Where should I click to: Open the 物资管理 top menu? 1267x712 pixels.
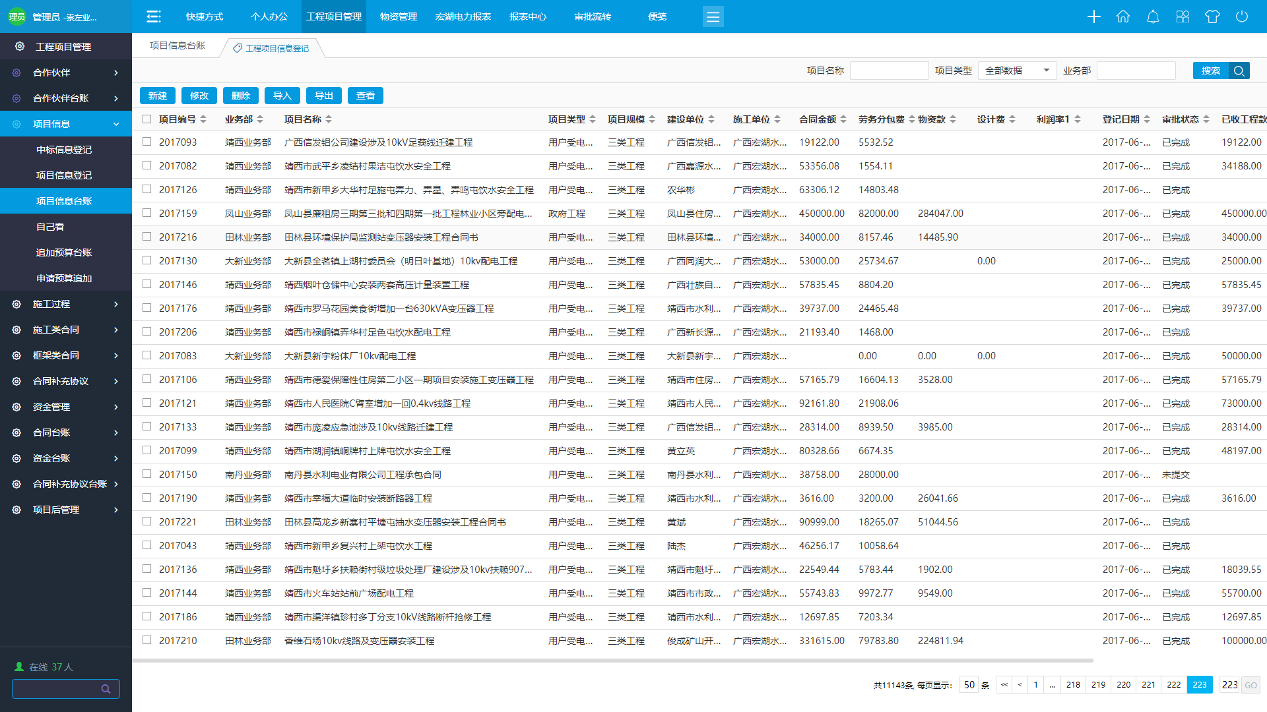pyautogui.click(x=399, y=16)
